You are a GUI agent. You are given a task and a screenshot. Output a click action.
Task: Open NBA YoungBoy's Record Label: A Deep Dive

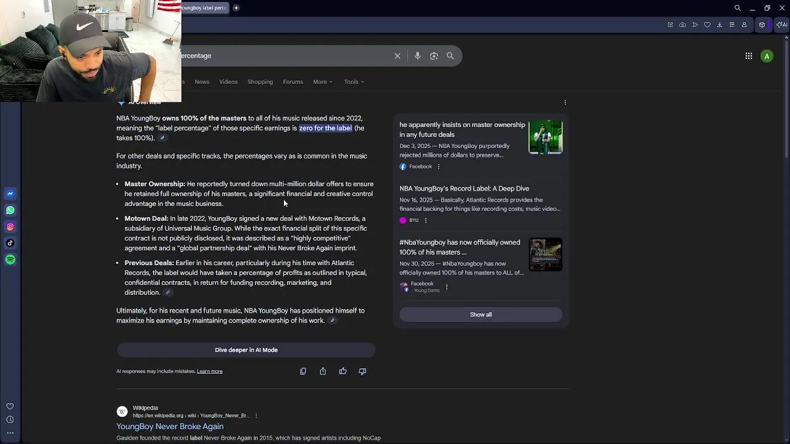coord(464,189)
